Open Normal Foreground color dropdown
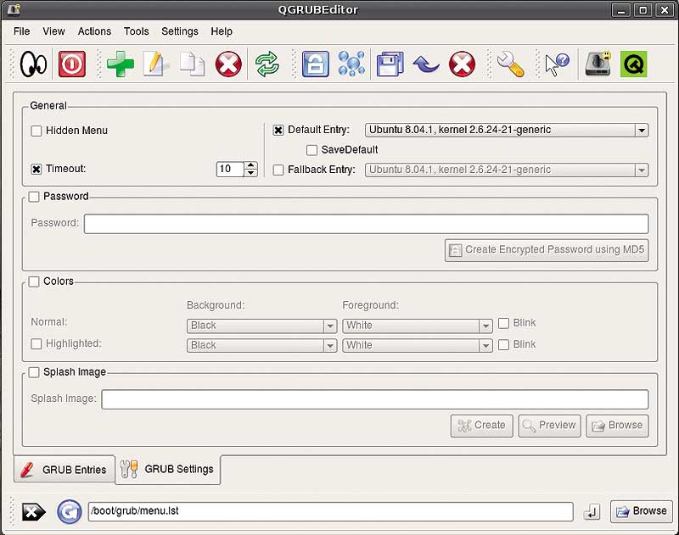 click(x=418, y=326)
